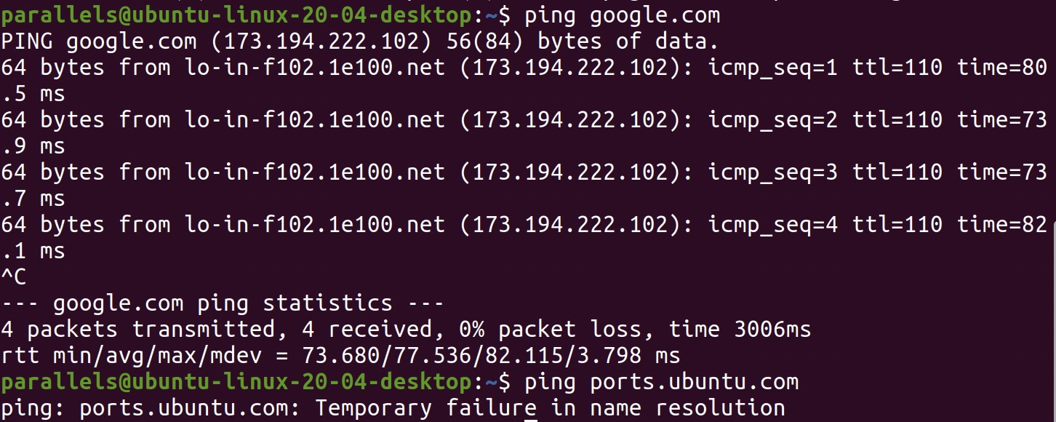This screenshot has width=1056, height=422.
Task: Click the second shell prompt before ports.ubuntu.com
Action: (236, 381)
